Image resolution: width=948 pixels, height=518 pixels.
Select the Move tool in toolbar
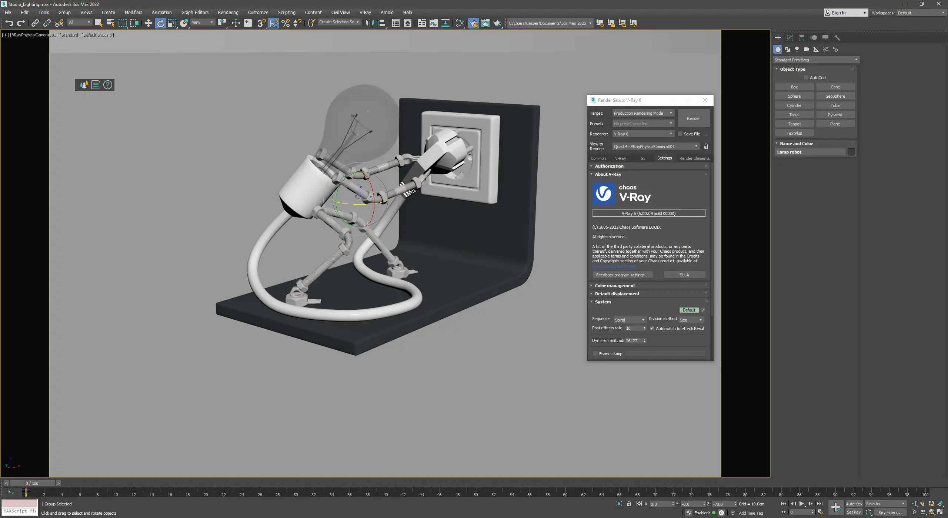[148, 23]
